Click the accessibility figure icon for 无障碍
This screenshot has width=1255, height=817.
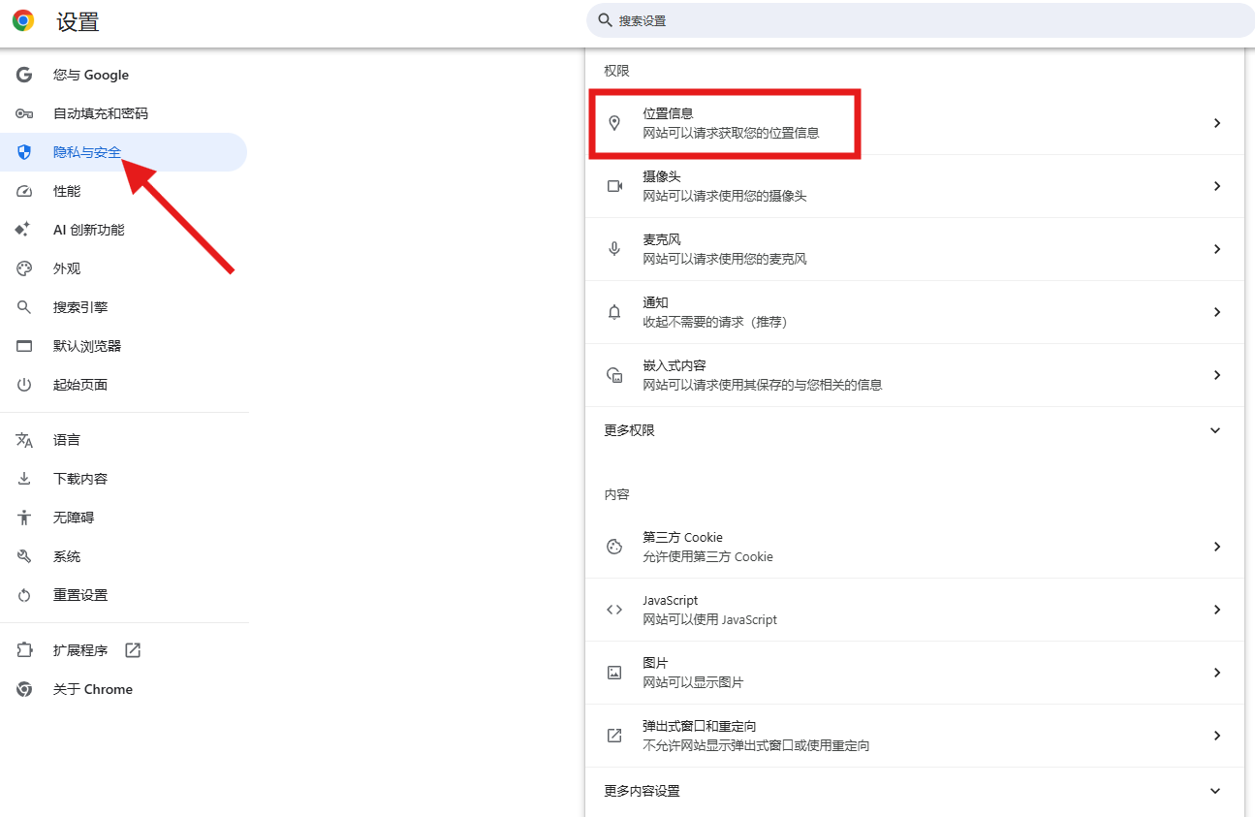(24, 518)
